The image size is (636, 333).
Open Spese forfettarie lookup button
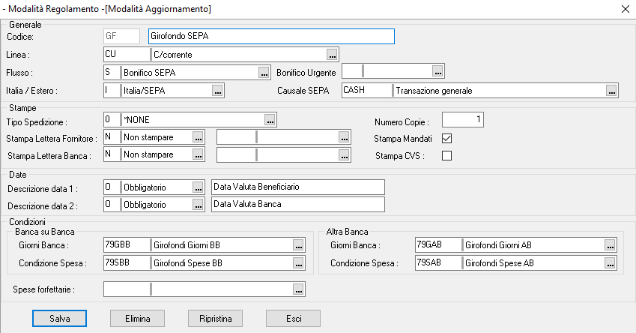[x=298, y=289]
